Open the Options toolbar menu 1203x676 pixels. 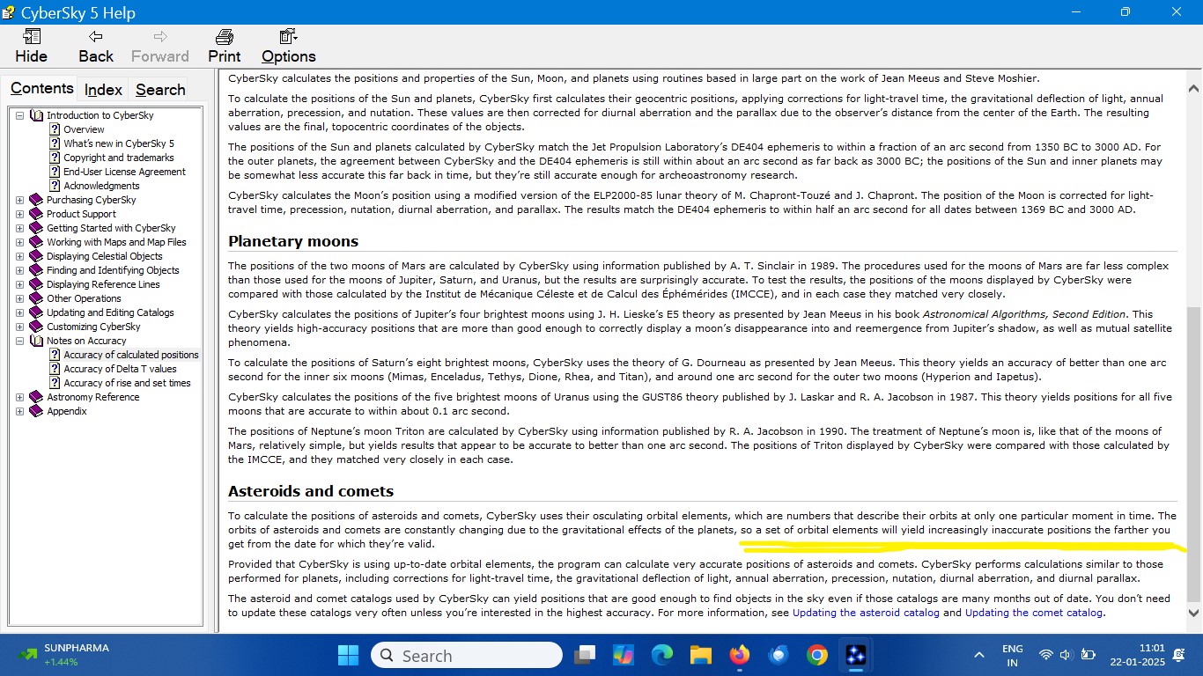point(288,46)
